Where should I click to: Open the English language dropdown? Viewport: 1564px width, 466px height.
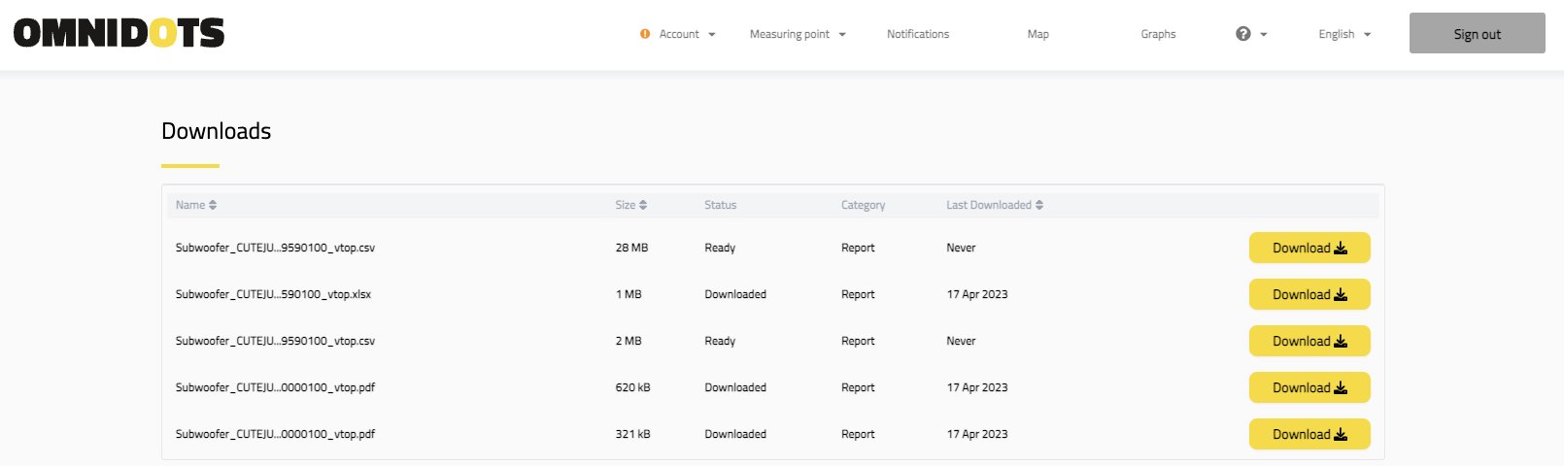pyautogui.click(x=1344, y=34)
